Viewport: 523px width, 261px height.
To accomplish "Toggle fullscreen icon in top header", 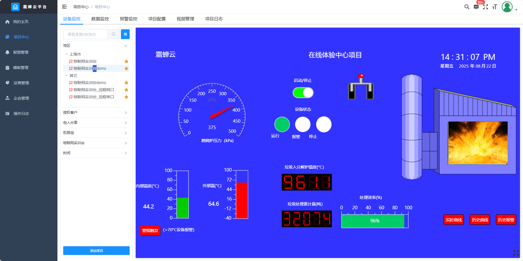I will click(486, 7).
